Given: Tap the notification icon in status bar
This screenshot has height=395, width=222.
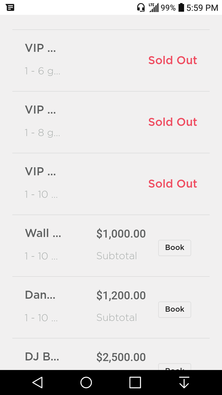Looking at the screenshot, I should click(x=10, y=7).
